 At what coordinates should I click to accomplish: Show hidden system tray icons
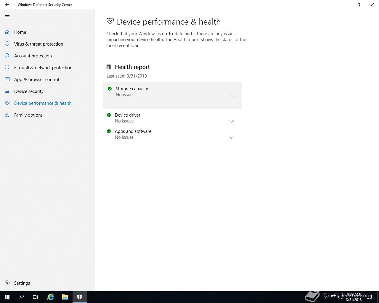[327, 297]
